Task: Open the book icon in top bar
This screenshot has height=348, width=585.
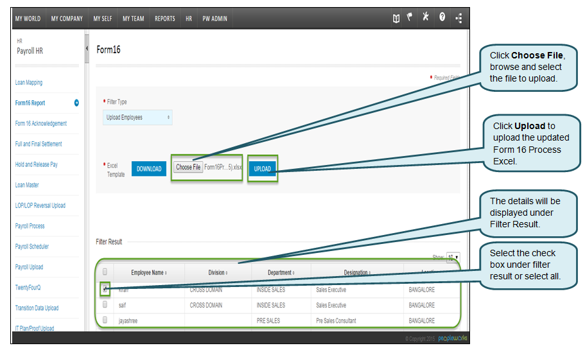Action: click(x=396, y=19)
